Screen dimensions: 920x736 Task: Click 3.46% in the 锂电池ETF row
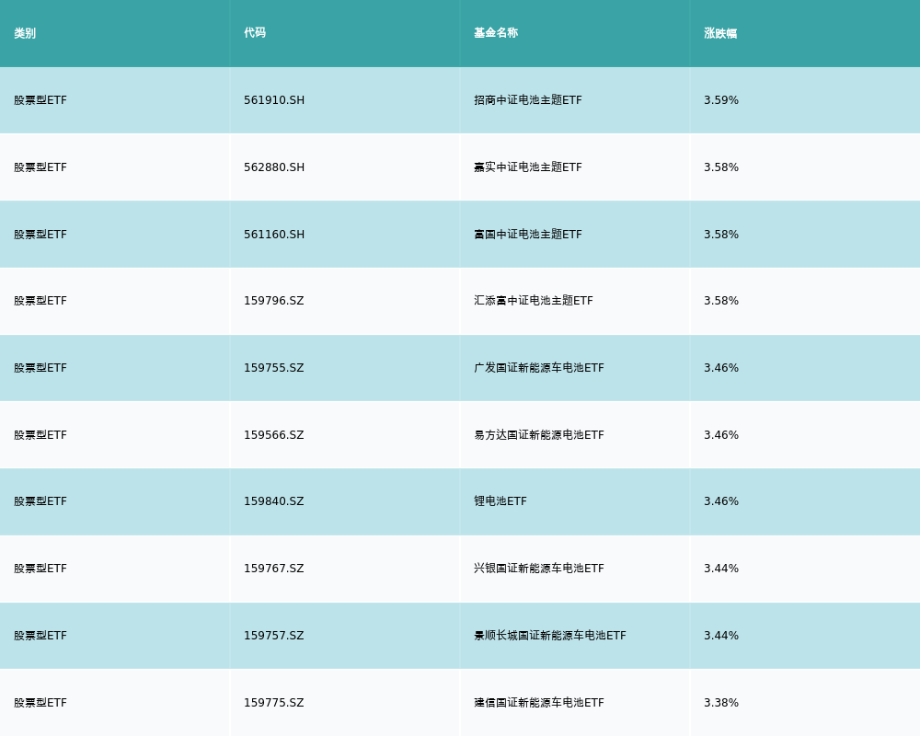(721, 501)
